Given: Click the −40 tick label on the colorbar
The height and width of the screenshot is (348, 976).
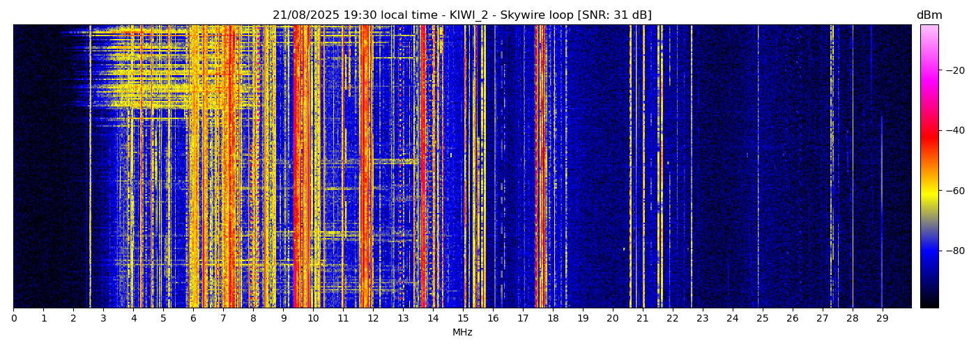Looking at the screenshot, I should [954, 130].
